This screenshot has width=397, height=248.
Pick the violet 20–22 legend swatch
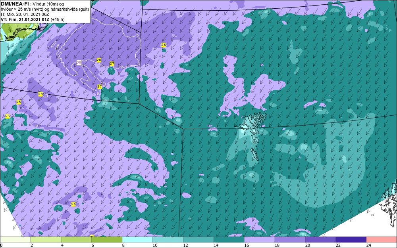pyautogui.click(x=320, y=240)
